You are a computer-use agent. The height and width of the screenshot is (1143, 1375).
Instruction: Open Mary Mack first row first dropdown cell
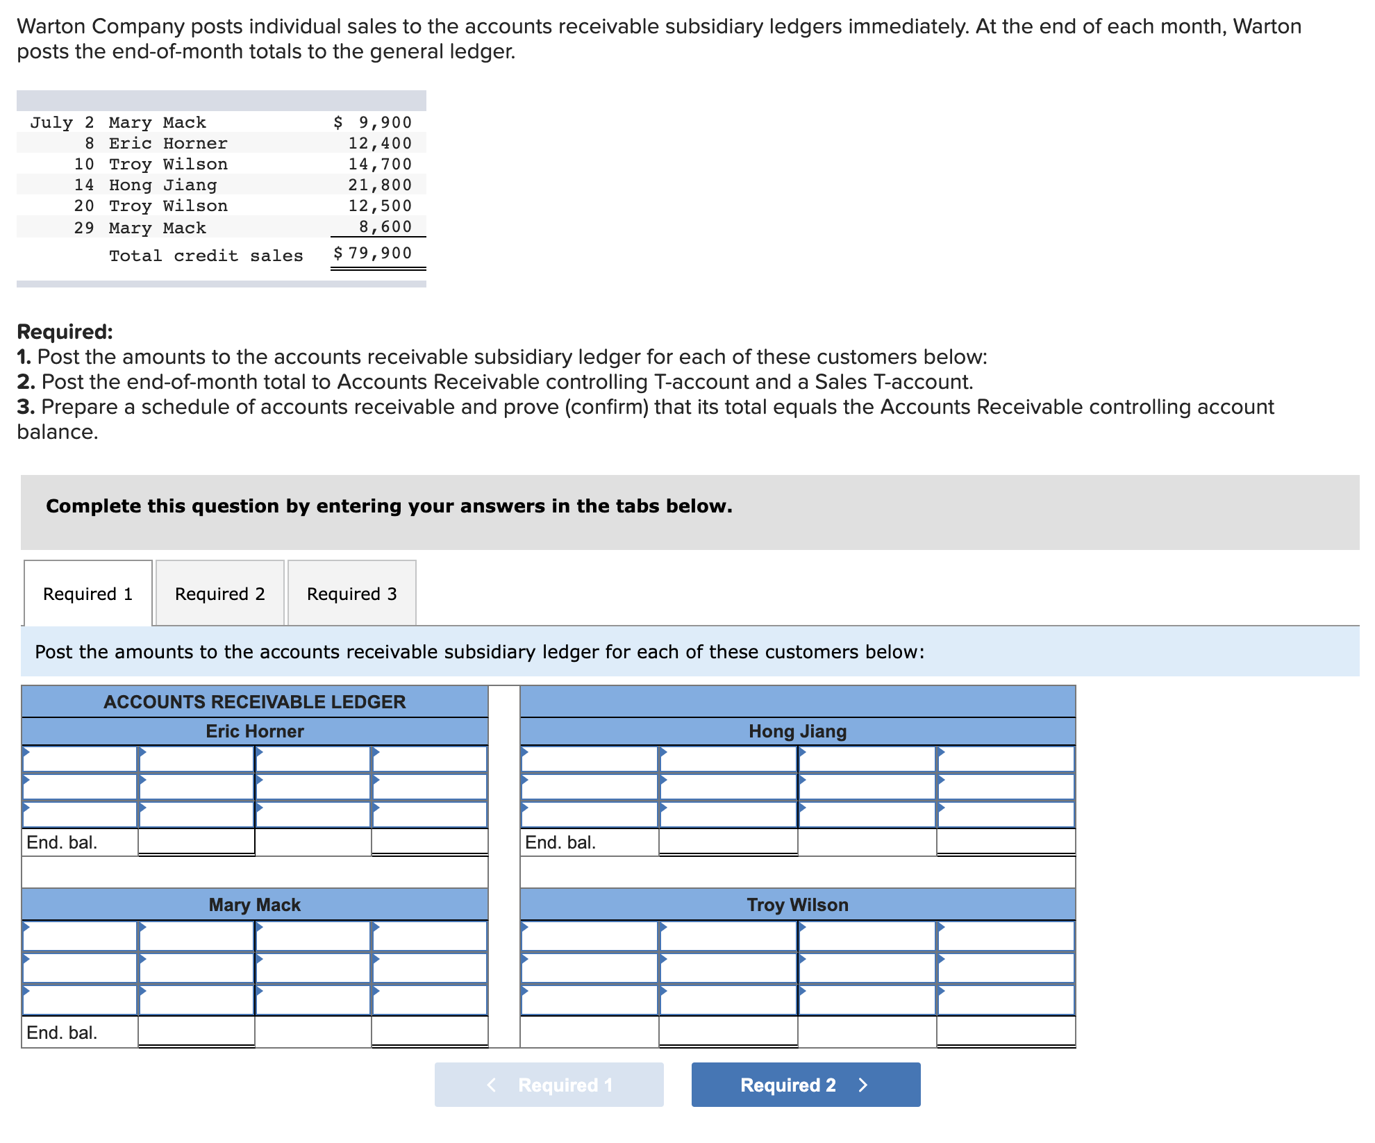tap(80, 936)
